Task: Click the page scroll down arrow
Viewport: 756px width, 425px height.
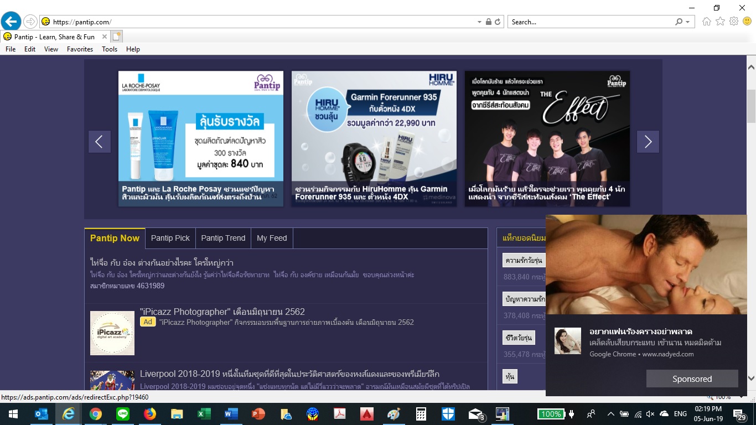Action: click(751, 379)
